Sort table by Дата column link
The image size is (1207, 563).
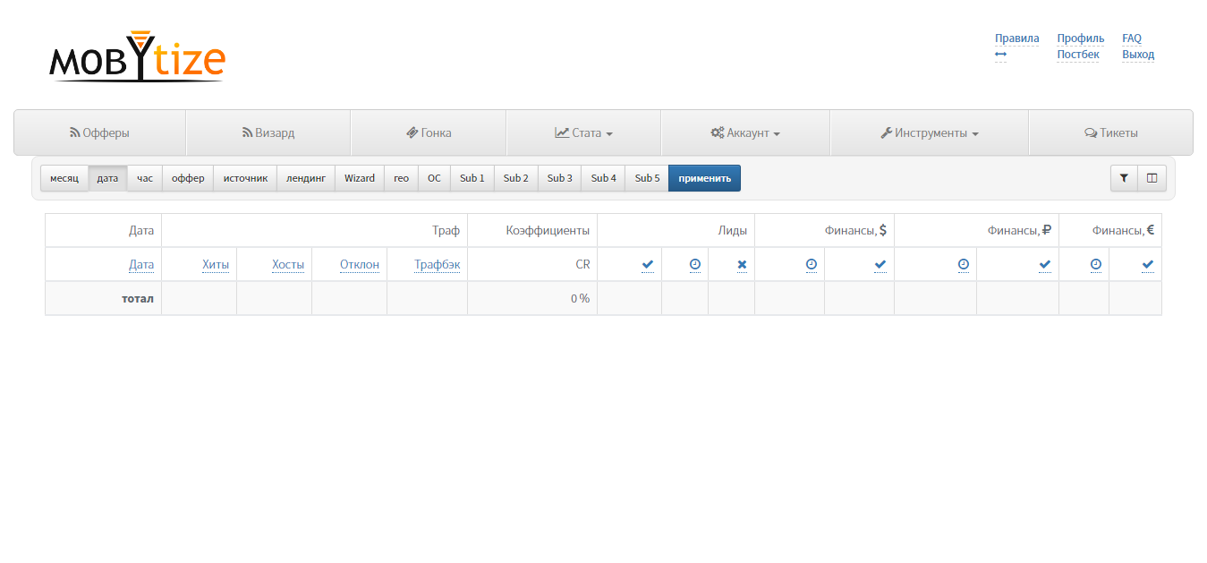pyautogui.click(x=141, y=264)
